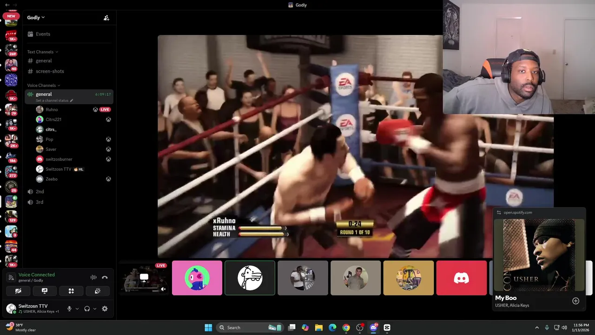Open the Usher album cover artwork
Viewport: 595px width, 335px height.
pos(539,255)
